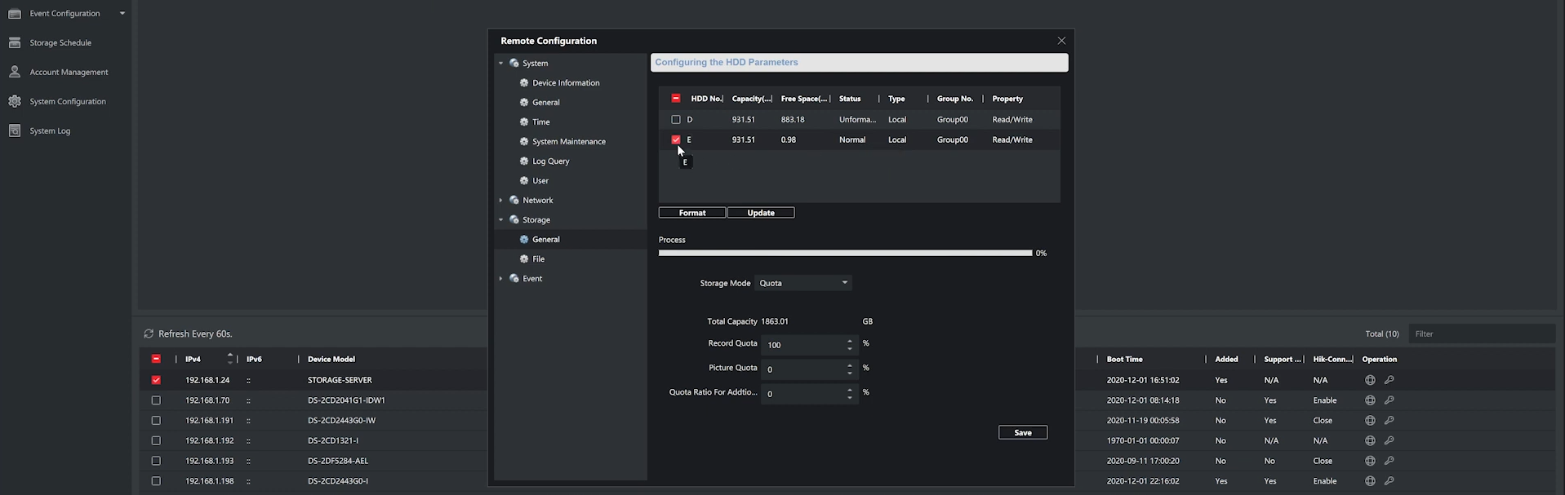
Task: Click the refresh icon beside Refresh Every 60s
Action: tap(149, 334)
